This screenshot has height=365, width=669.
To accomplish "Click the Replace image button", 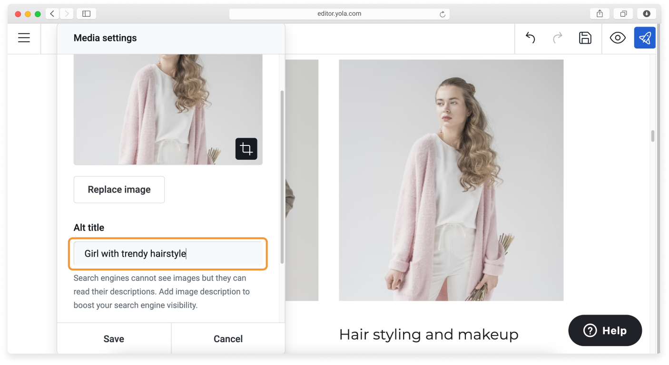I will (x=119, y=189).
